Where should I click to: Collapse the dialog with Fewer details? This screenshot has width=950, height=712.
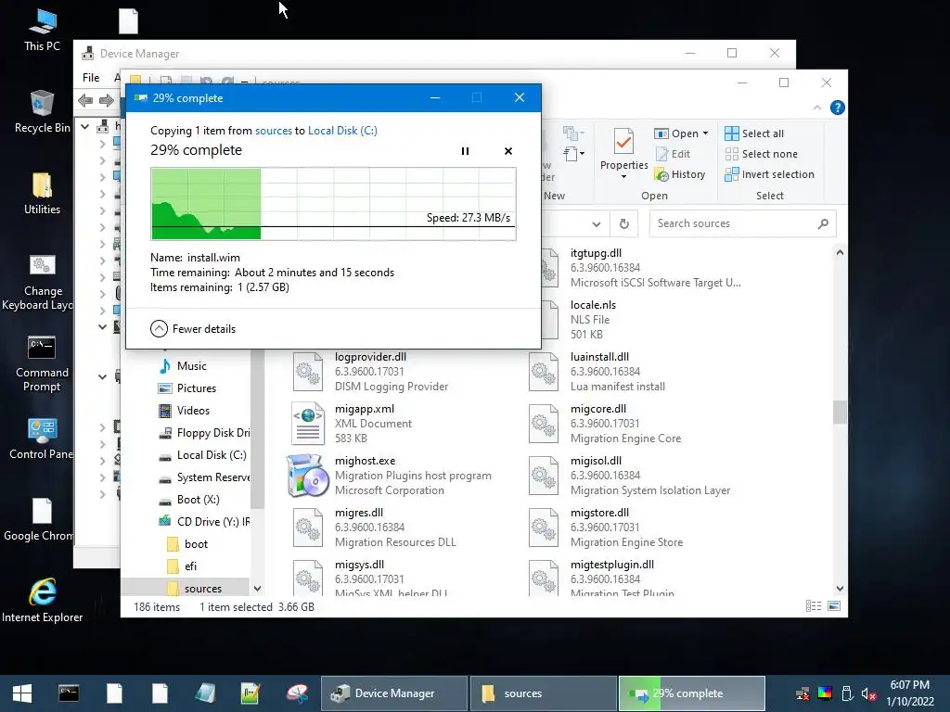[193, 329]
